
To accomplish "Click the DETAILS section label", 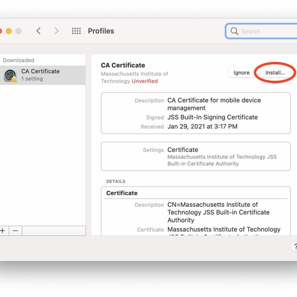I will 116,181.
